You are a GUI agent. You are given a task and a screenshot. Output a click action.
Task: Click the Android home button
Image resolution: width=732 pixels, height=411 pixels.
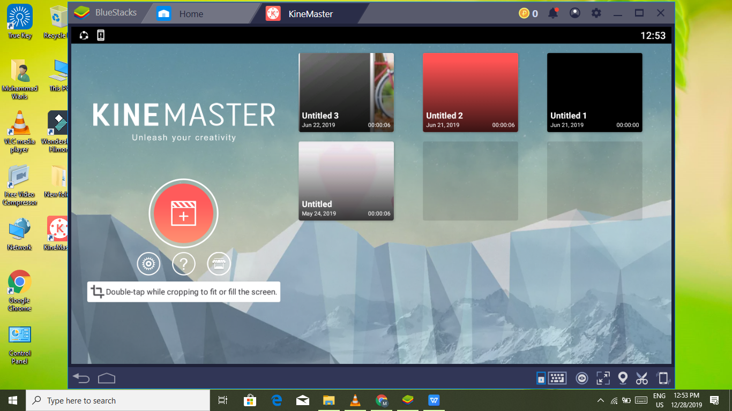click(107, 378)
